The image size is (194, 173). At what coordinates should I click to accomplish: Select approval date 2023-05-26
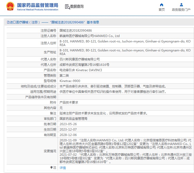pyautogui.click(x=68, y=124)
